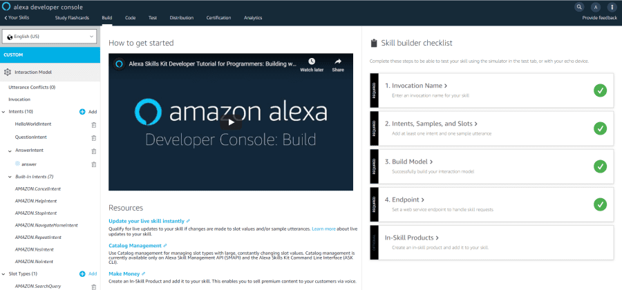Open Update your live skill instantly link
Image resolution: width=622 pixels, height=290 pixels.
(x=147, y=221)
